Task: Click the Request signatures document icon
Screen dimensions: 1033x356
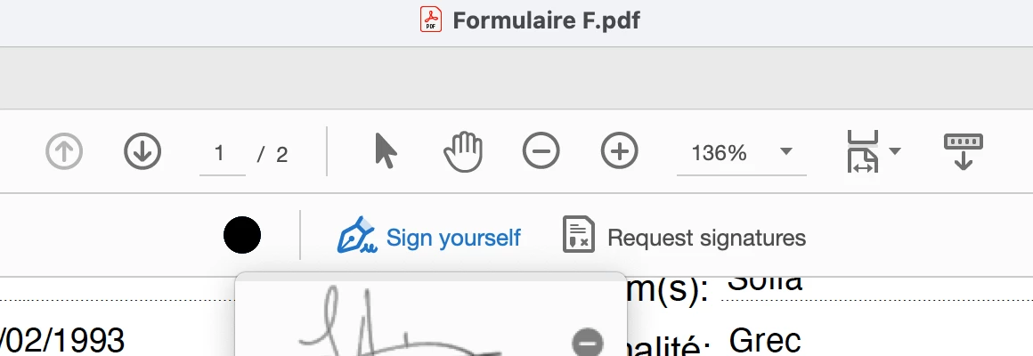Action: pyautogui.click(x=579, y=235)
